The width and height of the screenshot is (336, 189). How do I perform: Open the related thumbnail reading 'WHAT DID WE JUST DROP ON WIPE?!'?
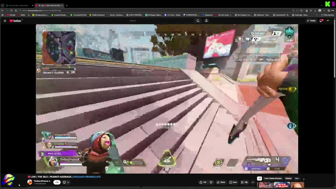click(282, 185)
